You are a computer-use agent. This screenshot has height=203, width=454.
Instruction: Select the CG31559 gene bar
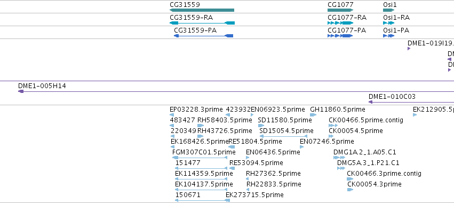click(202, 10)
